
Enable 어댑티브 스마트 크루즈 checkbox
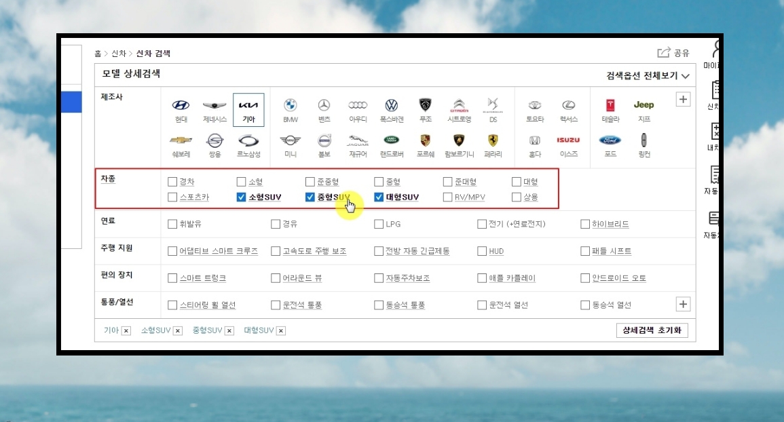click(172, 251)
